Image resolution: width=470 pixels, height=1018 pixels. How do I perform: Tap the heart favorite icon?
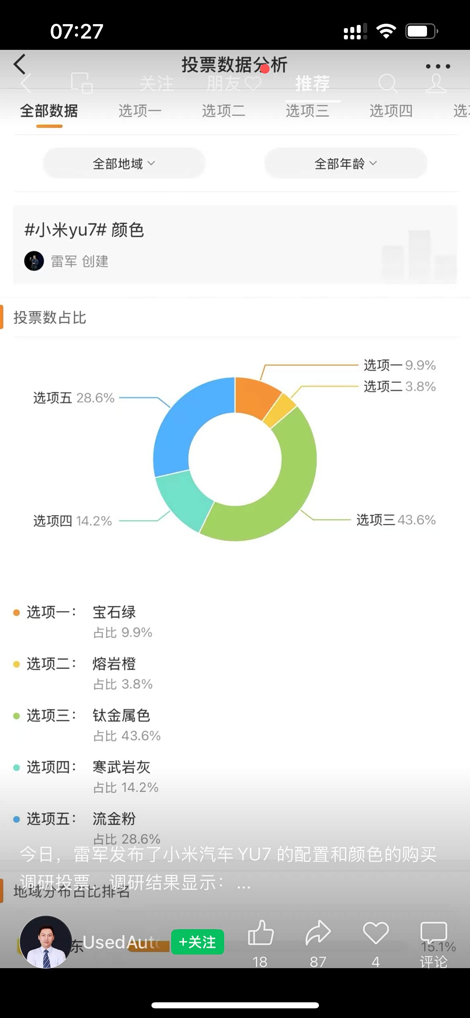[376, 933]
